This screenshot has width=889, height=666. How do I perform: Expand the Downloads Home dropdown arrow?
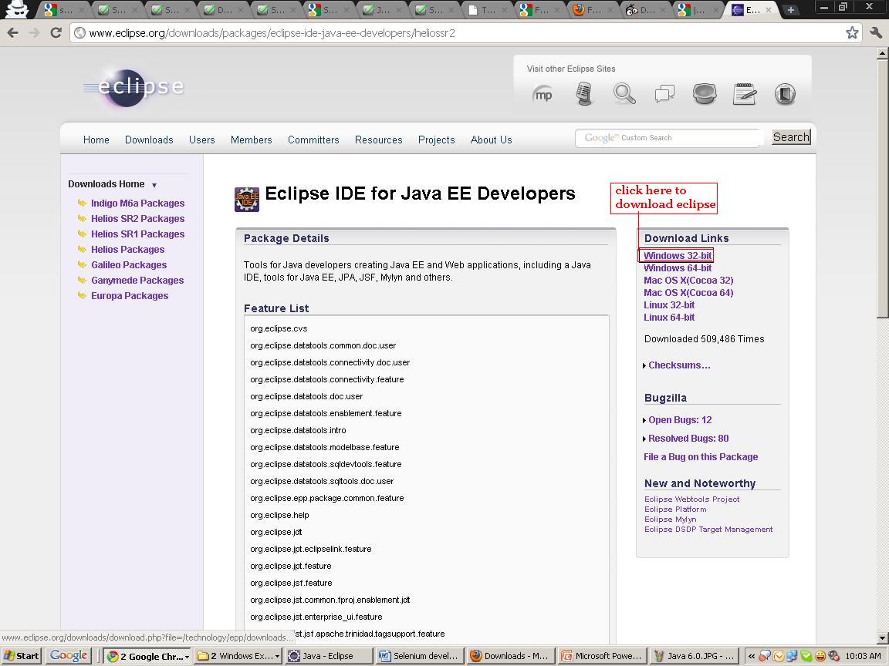[154, 185]
